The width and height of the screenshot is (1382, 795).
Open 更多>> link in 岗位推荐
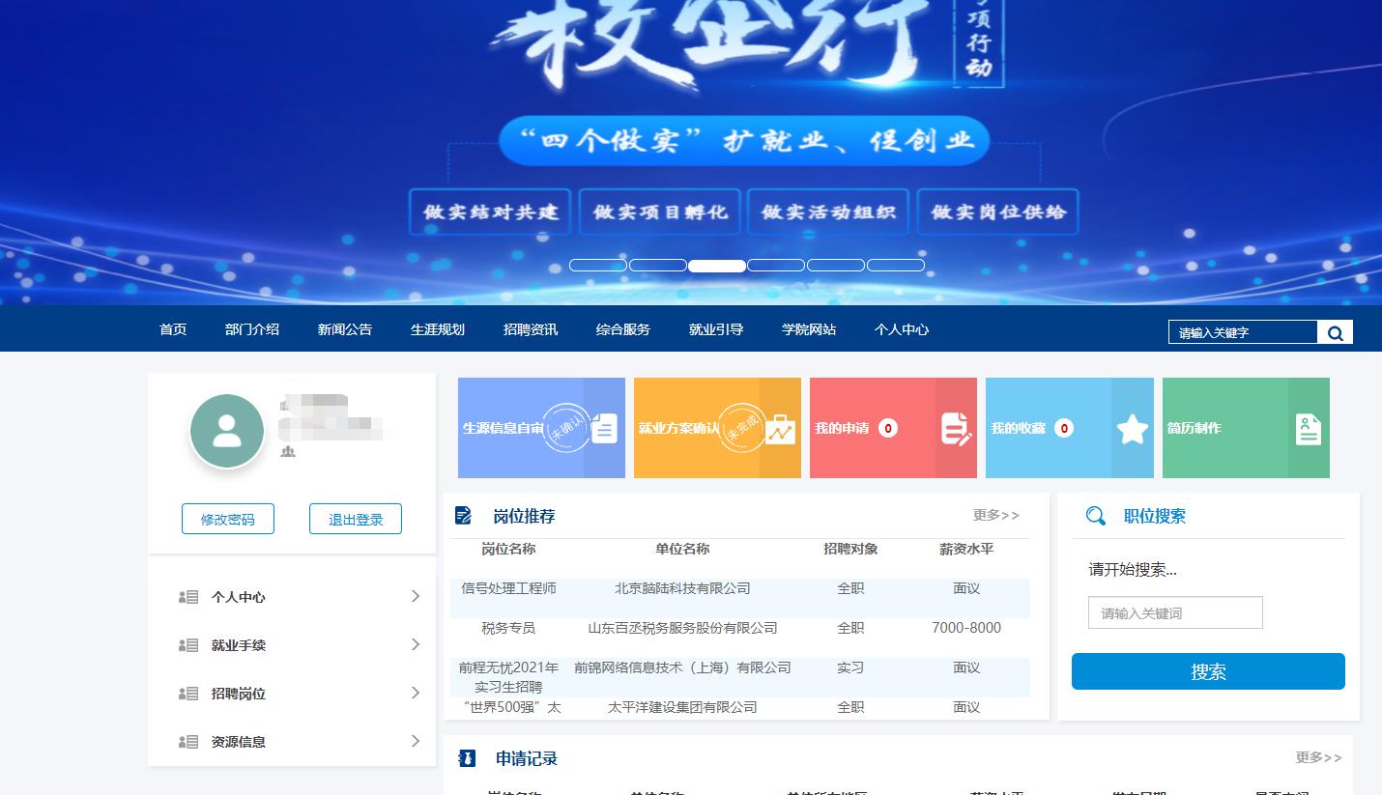(996, 515)
